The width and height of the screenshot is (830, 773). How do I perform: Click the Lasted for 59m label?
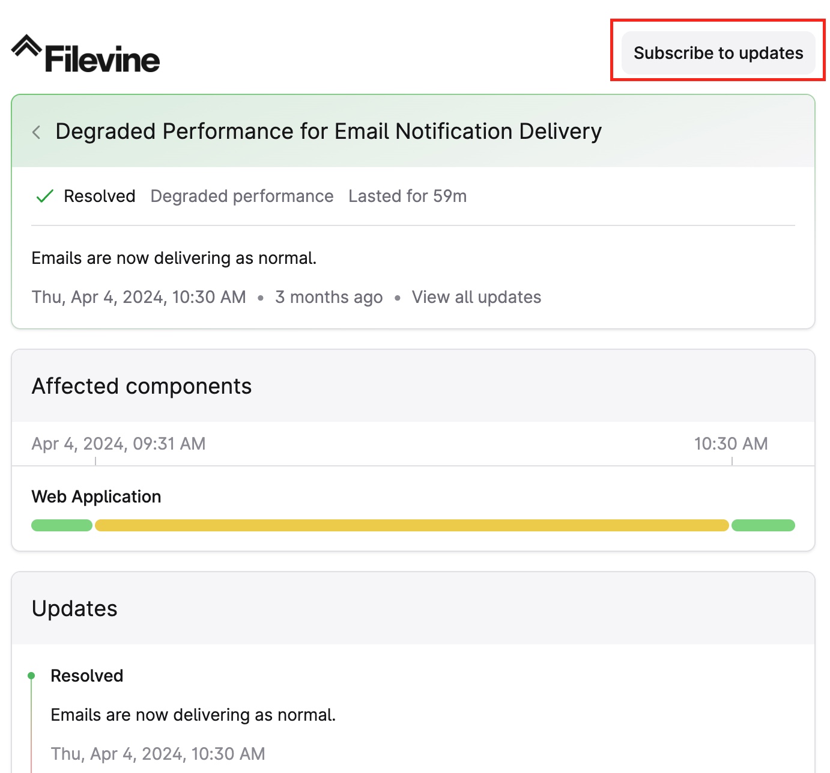(407, 196)
